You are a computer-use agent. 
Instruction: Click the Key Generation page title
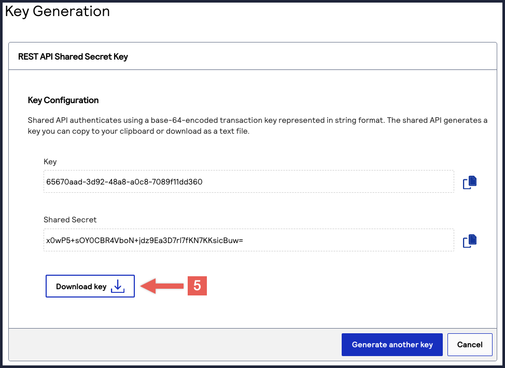point(58,11)
